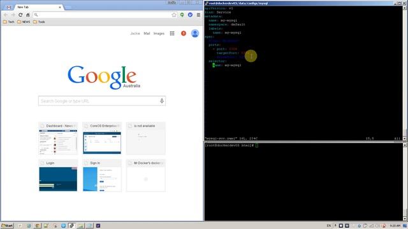Open the Chrome home page
The width and height of the screenshot is (408, 229).
pyautogui.click(x=28, y=15)
